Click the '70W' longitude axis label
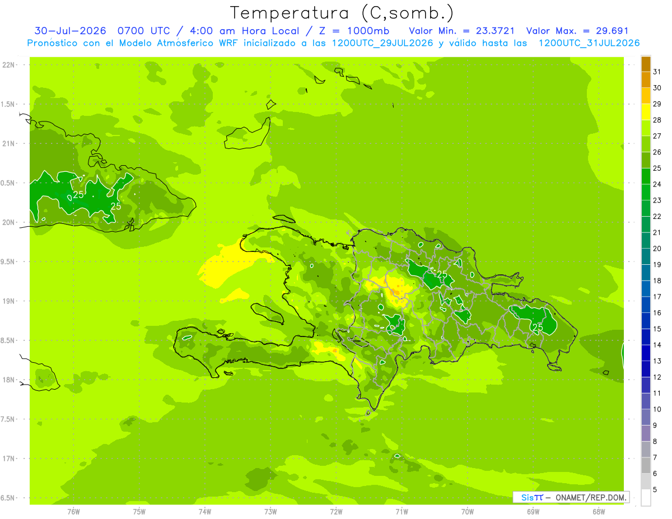Viewport: 672px width, 519px height. [x=468, y=512]
